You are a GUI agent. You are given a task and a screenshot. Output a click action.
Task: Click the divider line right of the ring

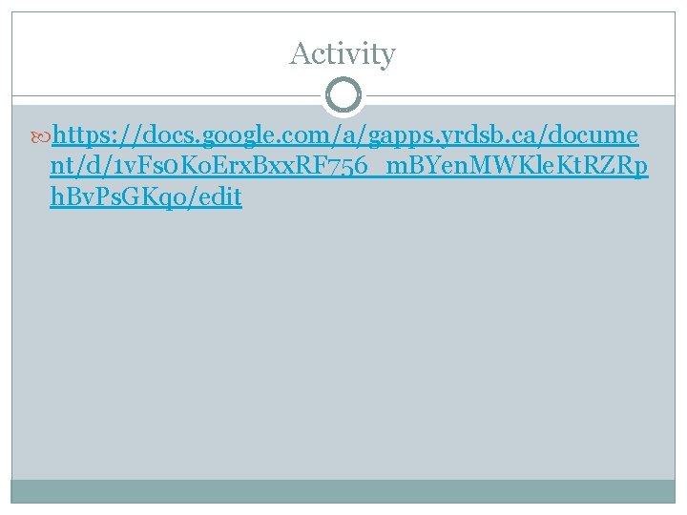(521, 95)
